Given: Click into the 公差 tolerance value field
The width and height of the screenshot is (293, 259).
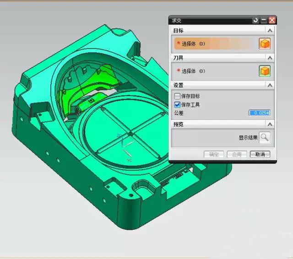Looking at the screenshot, I should 260,113.
